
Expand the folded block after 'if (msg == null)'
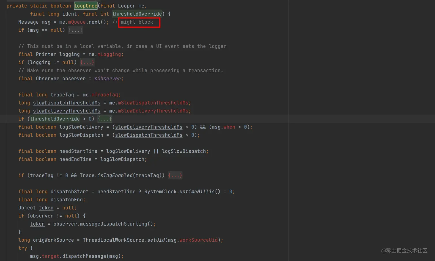pos(75,30)
